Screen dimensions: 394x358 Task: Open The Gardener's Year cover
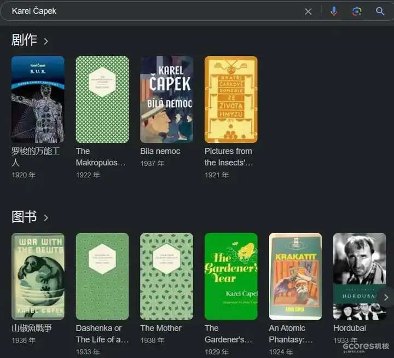[x=231, y=276]
